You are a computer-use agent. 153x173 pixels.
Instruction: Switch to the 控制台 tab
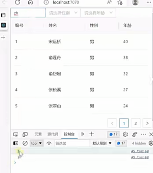coord(69,134)
